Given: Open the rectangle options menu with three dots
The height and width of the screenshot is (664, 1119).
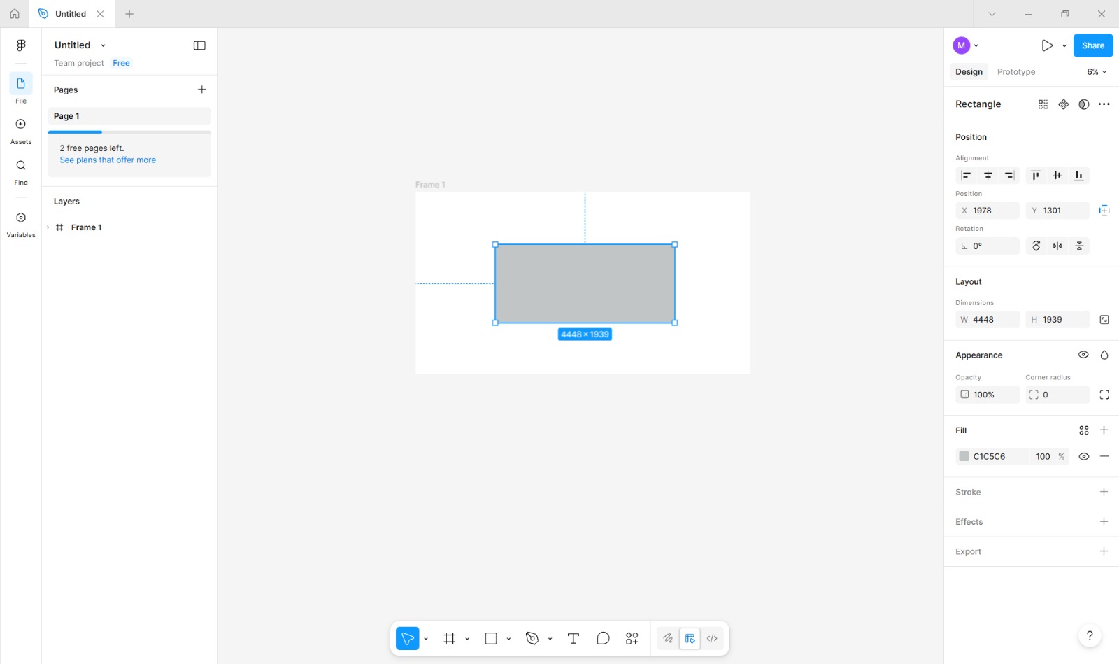Looking at the screenshot, I should (1104, 104).
